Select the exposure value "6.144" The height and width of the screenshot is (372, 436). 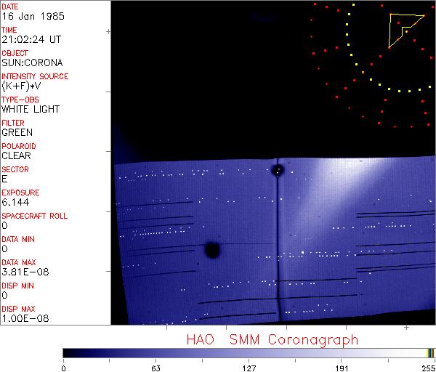tap(15, 203)
